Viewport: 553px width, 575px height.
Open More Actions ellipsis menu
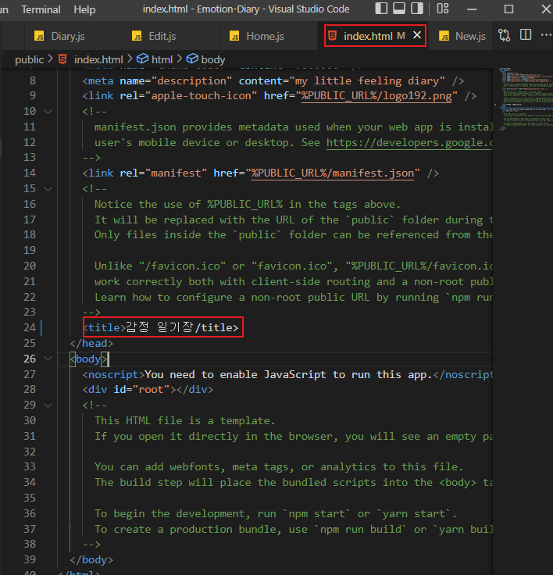546,35
